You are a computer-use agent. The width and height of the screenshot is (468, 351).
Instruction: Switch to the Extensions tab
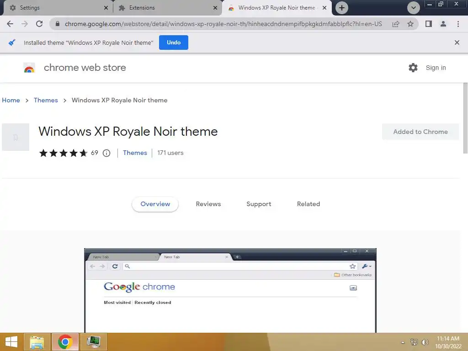point(167,8)
